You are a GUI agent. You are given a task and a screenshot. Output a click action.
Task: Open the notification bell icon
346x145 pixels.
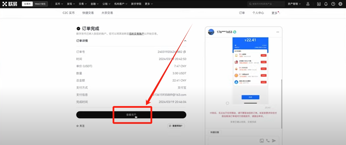point(326,4)
